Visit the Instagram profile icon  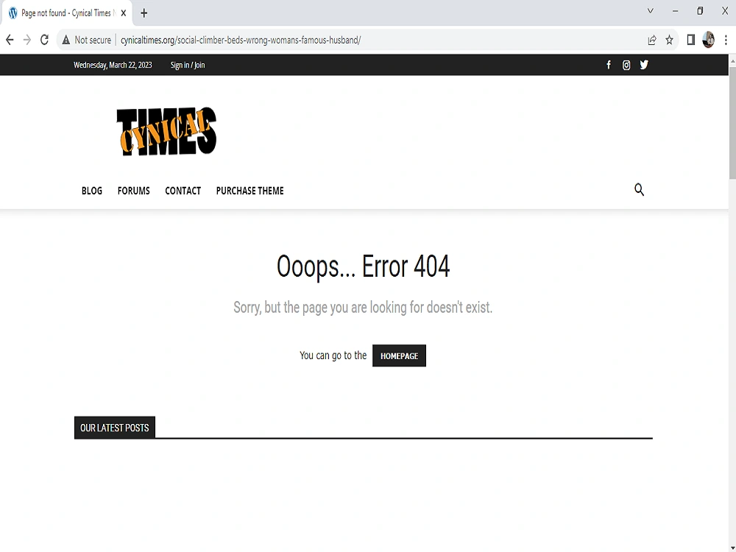click(x=626, y=65)
